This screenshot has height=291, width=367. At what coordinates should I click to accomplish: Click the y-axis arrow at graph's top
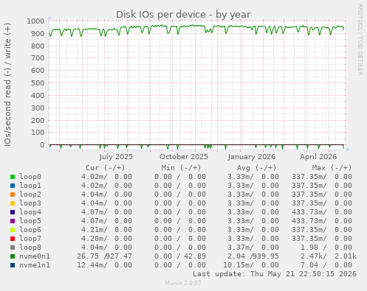49,18
